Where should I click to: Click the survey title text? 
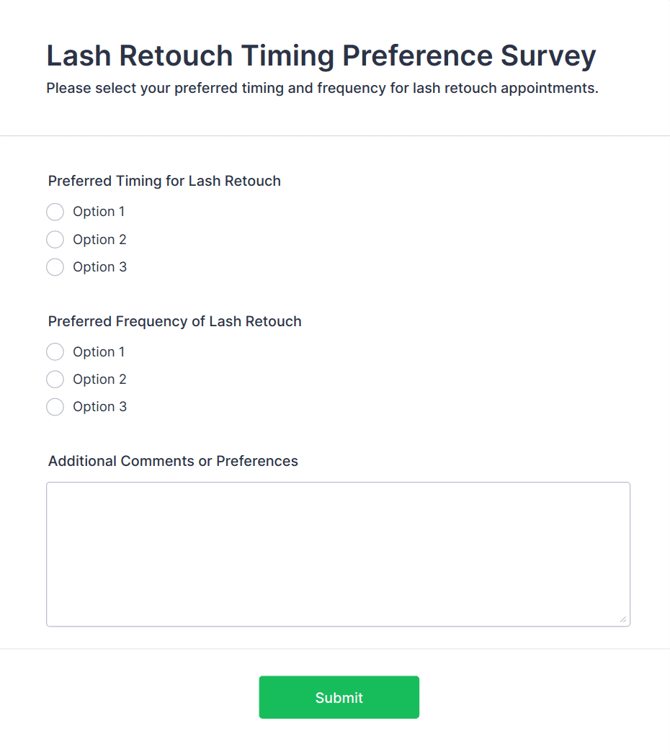click(x=321, y=55)
